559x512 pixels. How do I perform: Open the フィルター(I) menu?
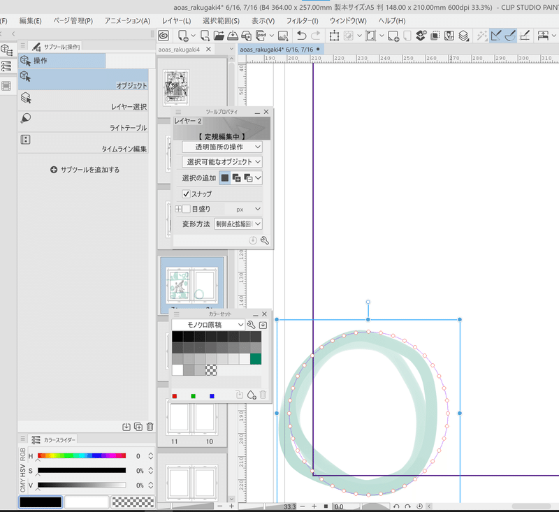pos(303,21)
